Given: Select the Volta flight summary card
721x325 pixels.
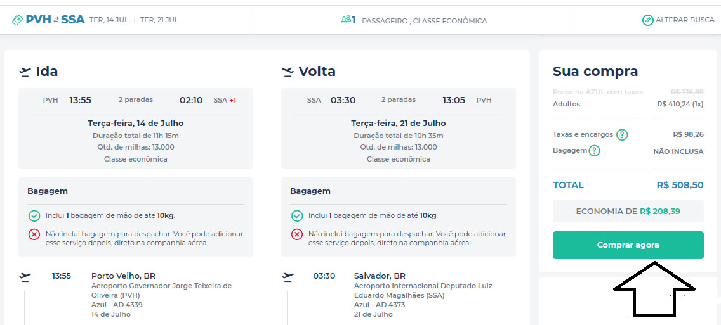Looking at the screenshot, I should 398,128.
